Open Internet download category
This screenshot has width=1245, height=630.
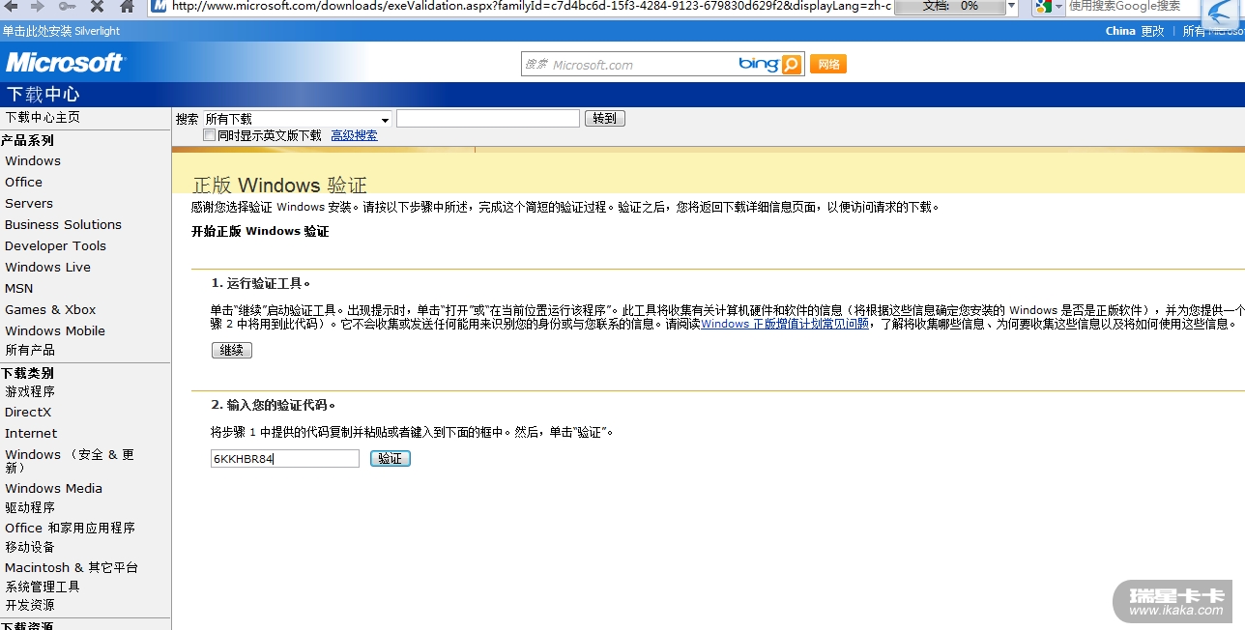tap(31, 433)
